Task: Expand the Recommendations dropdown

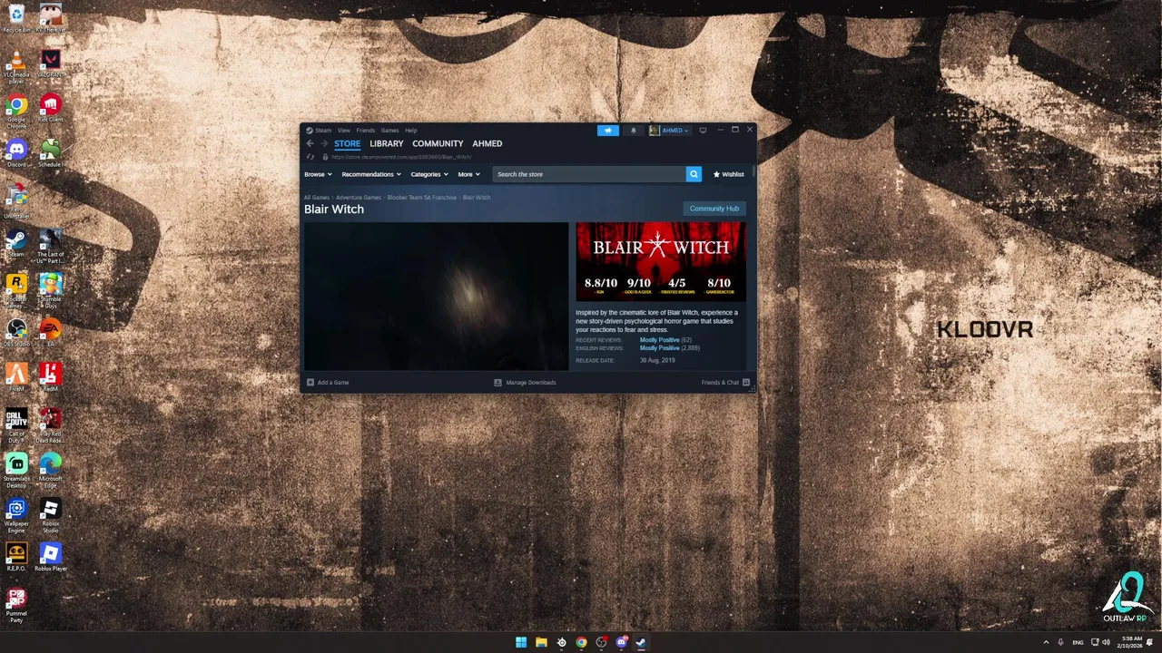Action: (x=371, y=174)
